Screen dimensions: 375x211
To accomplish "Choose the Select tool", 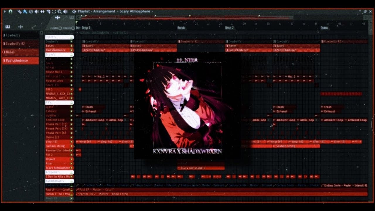I will click(54, 11).
